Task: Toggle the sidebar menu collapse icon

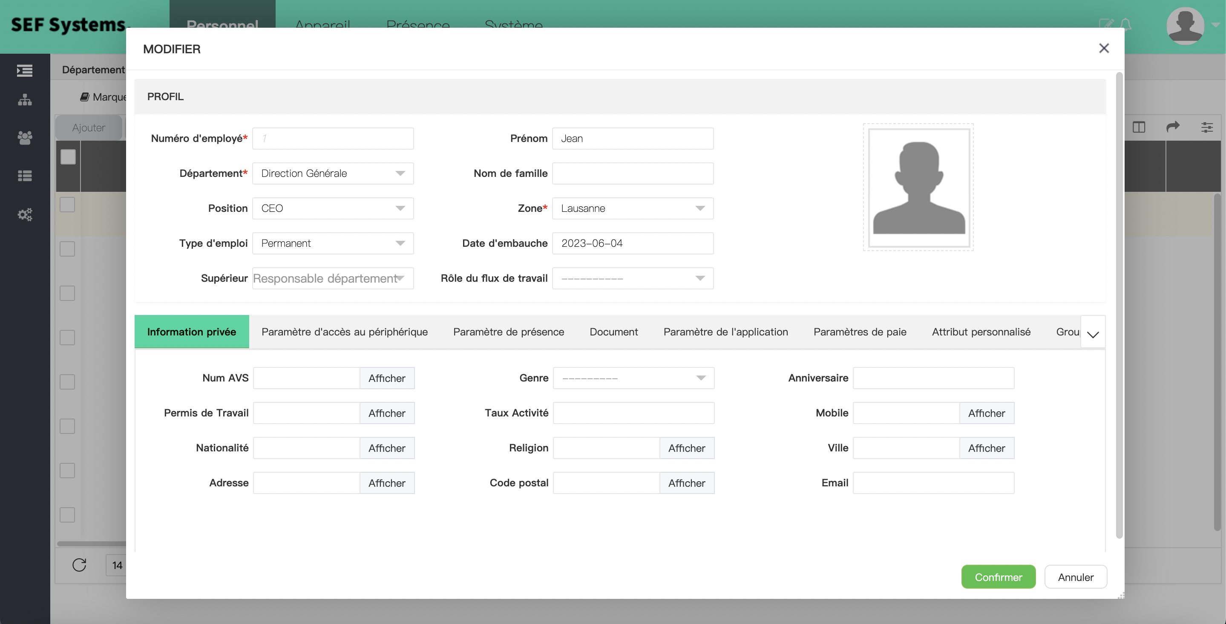Action: tap(25, 70)
